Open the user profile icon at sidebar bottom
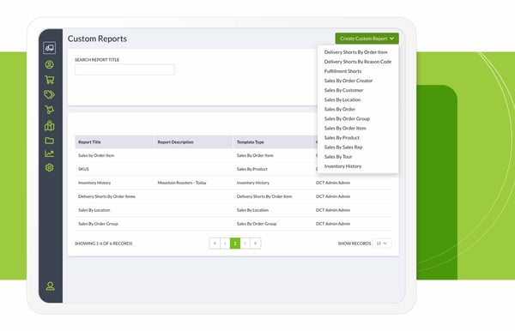This screenshot has width=515, height=331. click(x=51, y=286)
